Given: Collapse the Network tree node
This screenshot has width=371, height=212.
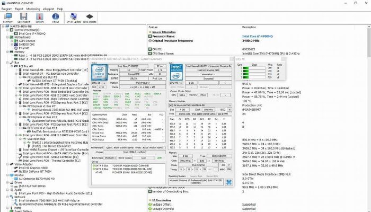Looking at the screenshot, I should (x=7, y=197).
